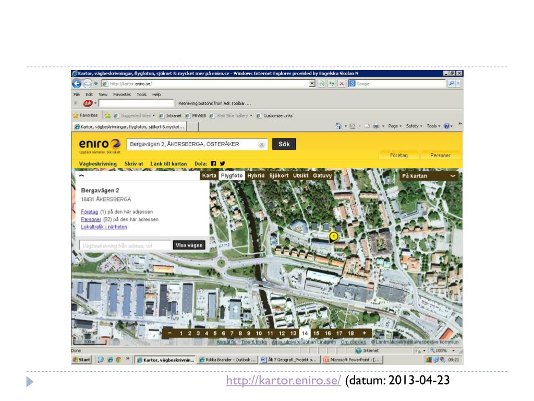
Task: Click the search magnifier icon next to Google box
Action: coord(451,83)
